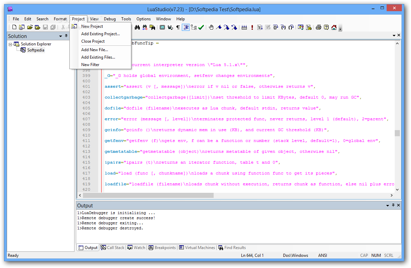The height and width of the screenshot is (268, 411).
Task: Click the Find binoculars icon
Action: (x=137, y=27)
